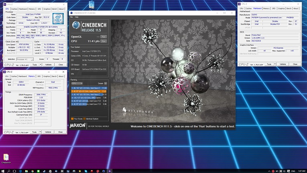Open CPU tab in right Mainboard CPU-Z window
This screenshot has height=173, width=307.
242,8
